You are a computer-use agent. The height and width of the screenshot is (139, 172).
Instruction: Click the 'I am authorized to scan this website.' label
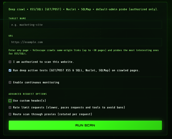pyautogui.click(x=44, y=62)
